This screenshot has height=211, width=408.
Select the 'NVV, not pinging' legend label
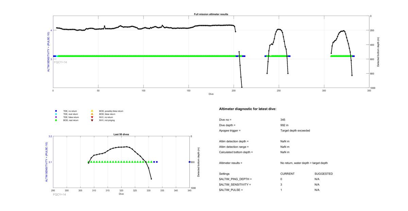tap(107, 120)
